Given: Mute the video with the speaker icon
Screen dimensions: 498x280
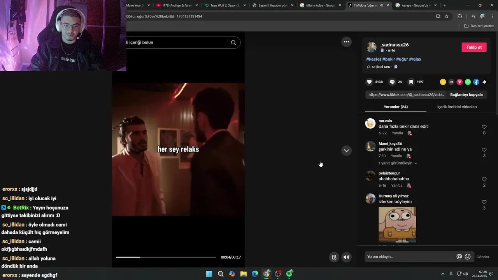Looking at the screenshot, I should point(346,257).
